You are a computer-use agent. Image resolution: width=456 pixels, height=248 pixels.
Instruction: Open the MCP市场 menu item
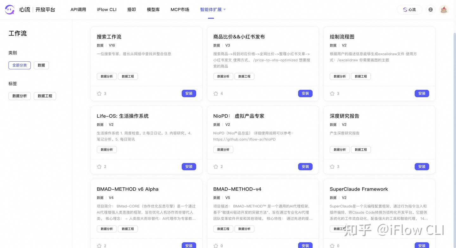click(180, 9)
